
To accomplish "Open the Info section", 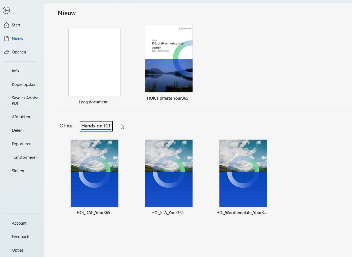I will click(15, 71).
